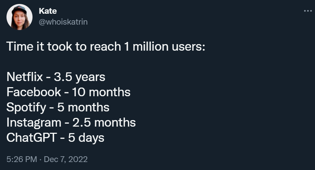Image resolution: width=315 pixels, height=170 pixels.
Task: Click the hat in the profile photo
Action: pos(19,9)
